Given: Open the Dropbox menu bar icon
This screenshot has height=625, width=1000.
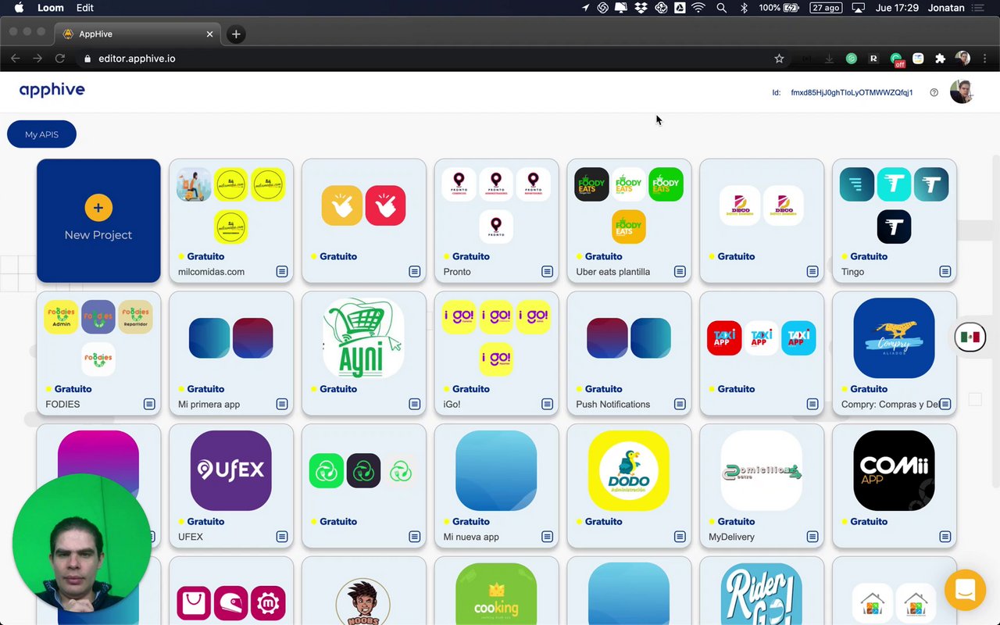Looking at the screenshot, I should click(x=641, y=8).
